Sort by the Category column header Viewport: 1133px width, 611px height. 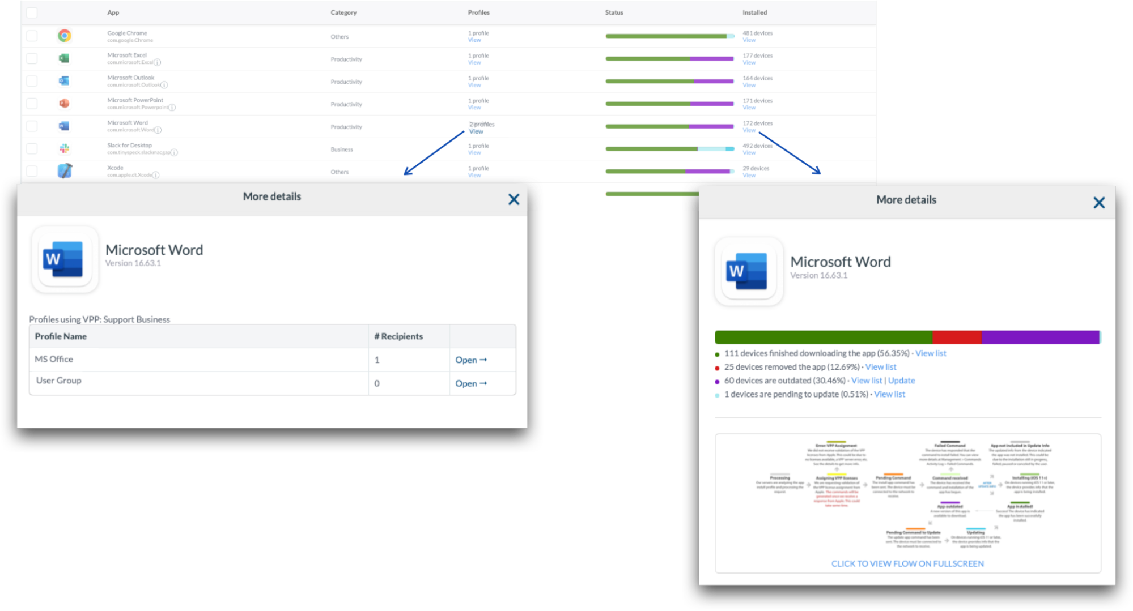point(343,12)
